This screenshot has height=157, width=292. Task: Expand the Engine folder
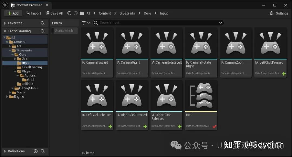click(7, 97)
